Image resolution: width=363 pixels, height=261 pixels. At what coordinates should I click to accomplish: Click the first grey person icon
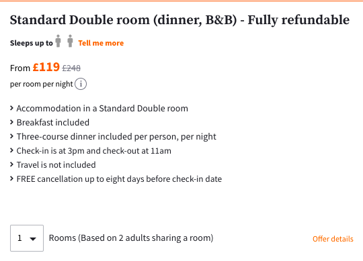pyautogui.click(x=58, y=41)
